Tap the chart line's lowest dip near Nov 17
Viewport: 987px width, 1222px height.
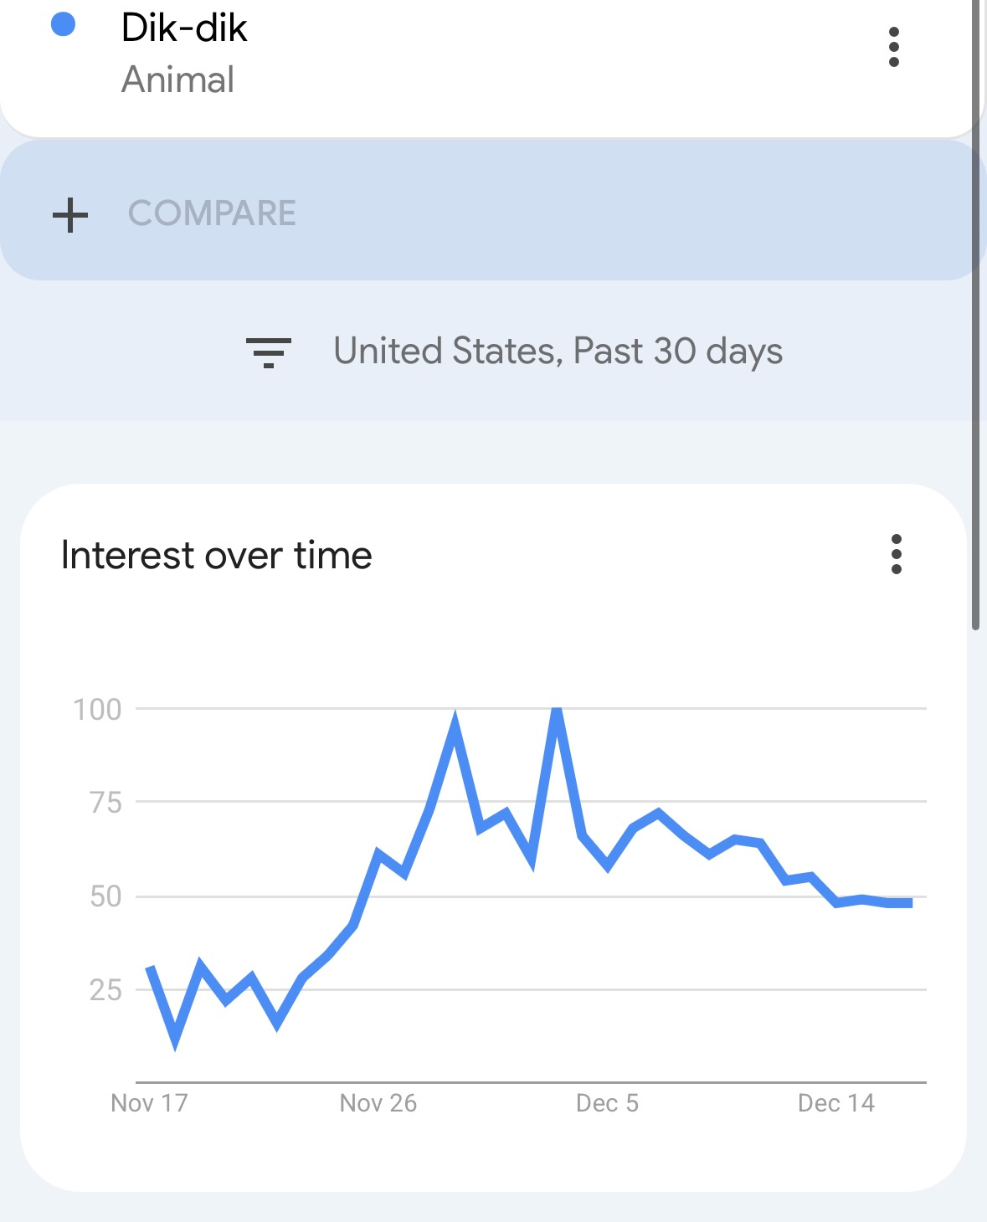(175, 1040)
